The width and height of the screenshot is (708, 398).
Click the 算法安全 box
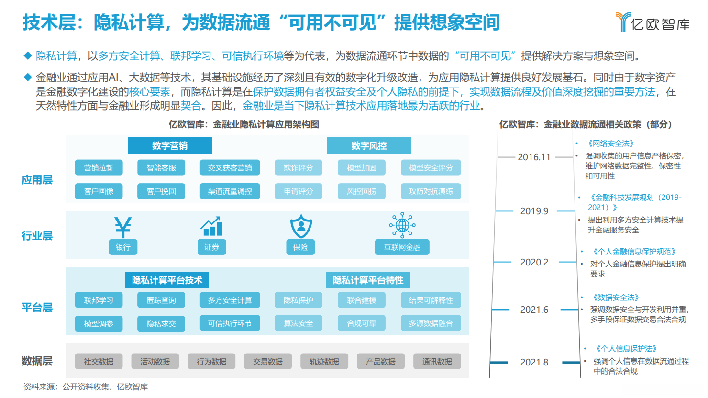(299, 323)
